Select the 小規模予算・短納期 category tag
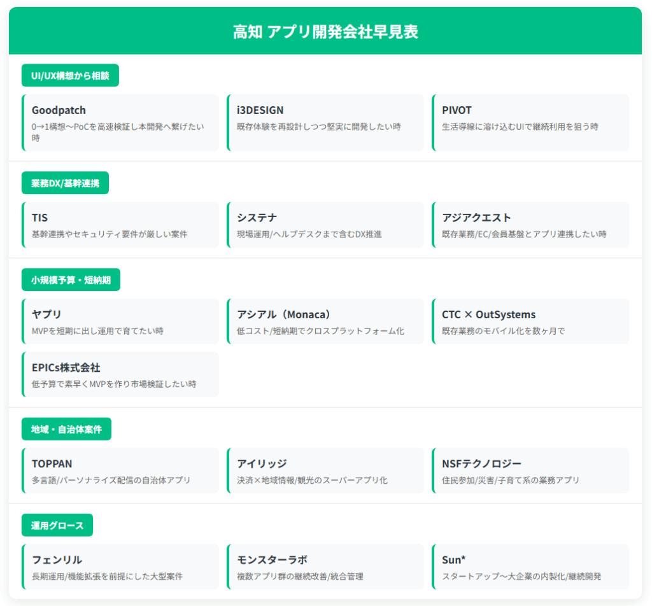 pyautogui.click(x=71, y=279)
